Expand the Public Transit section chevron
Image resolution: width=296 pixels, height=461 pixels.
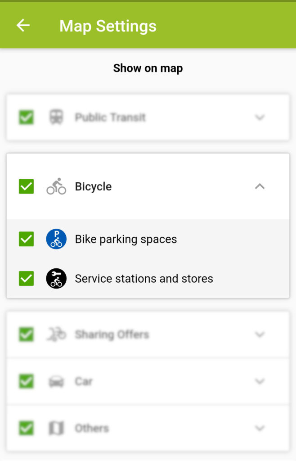click(260, 118)
